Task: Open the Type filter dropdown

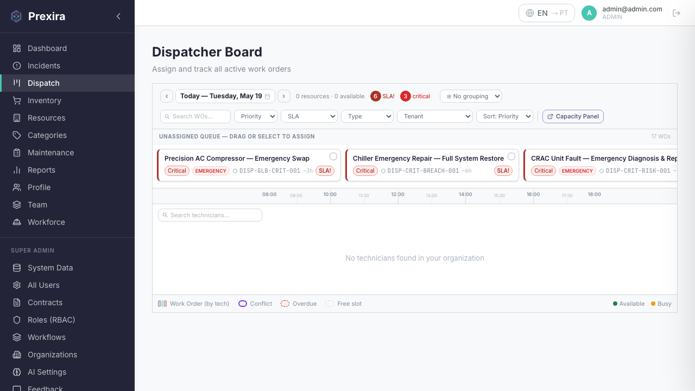Action: coord(367,116)
